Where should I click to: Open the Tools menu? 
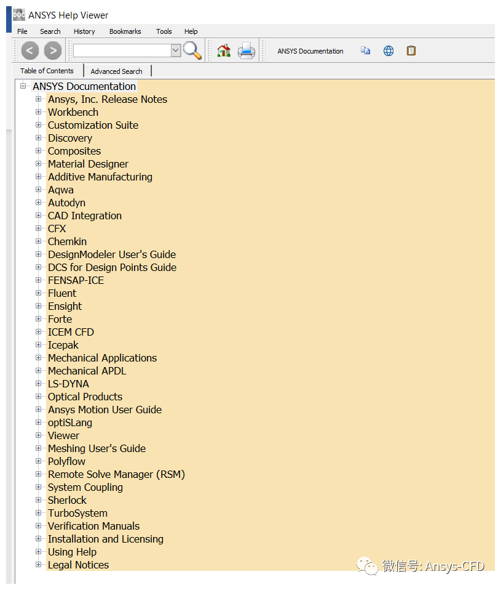[x=164, y=31]
